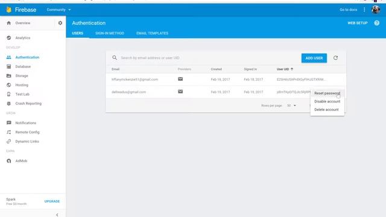Switch to the USERS tab
This screenshot has width=386, height=217.
coord(78,33)
